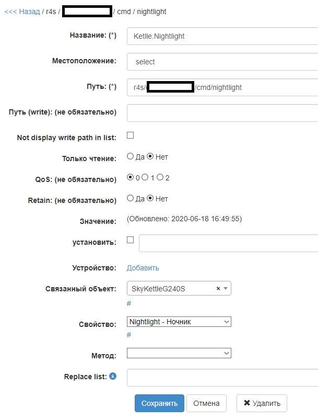Image resolution: width=318 pixels, height=420 pixels.
Task: Click the 'r4s' breadcrumb text
Action: (51, 12)
